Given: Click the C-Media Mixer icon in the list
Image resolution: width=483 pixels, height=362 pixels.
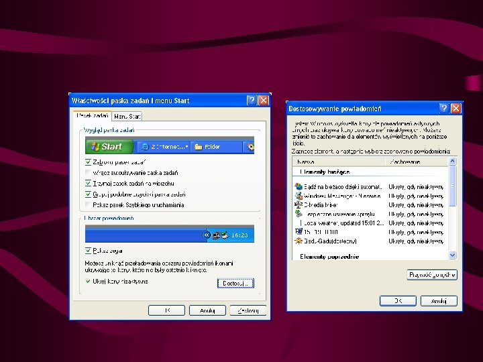Looking at the screenshot, I should pyautogui.click(x=299, y=204).
